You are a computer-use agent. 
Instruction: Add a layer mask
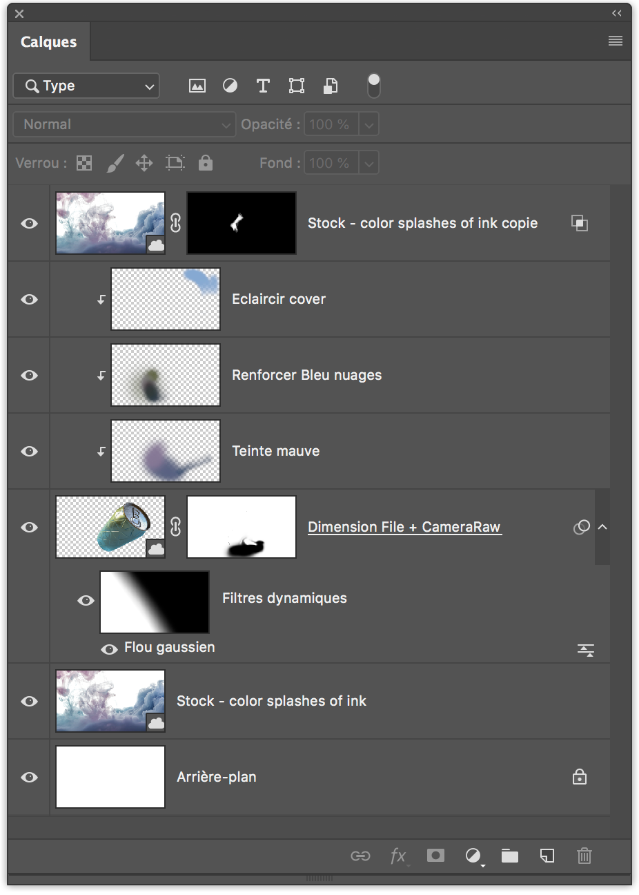(435, 856)
